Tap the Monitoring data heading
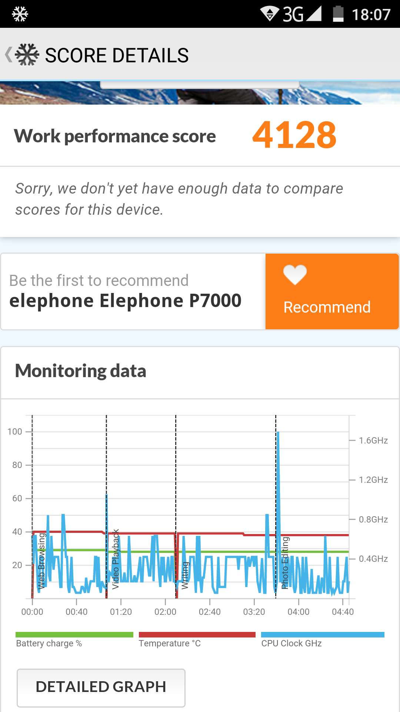The image size is (400, 712). [x=81, y=371]
